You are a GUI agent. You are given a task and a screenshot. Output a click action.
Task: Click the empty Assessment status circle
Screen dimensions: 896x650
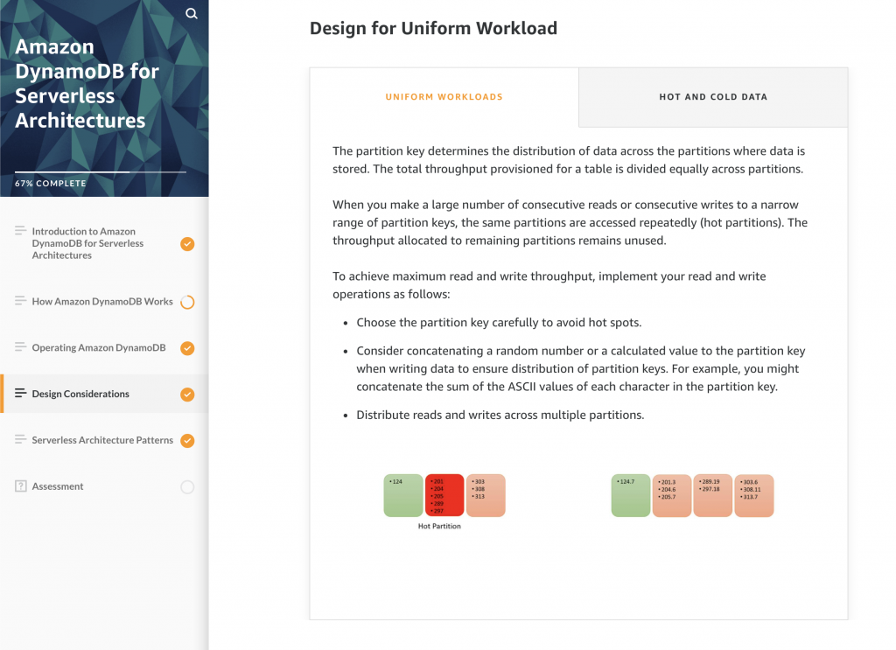pyautogui.click(x=187, y=487)
